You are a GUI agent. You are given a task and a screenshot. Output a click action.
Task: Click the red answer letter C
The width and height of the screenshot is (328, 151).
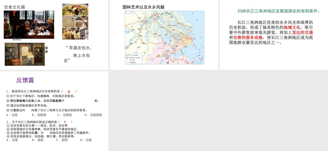click(65, 122)
